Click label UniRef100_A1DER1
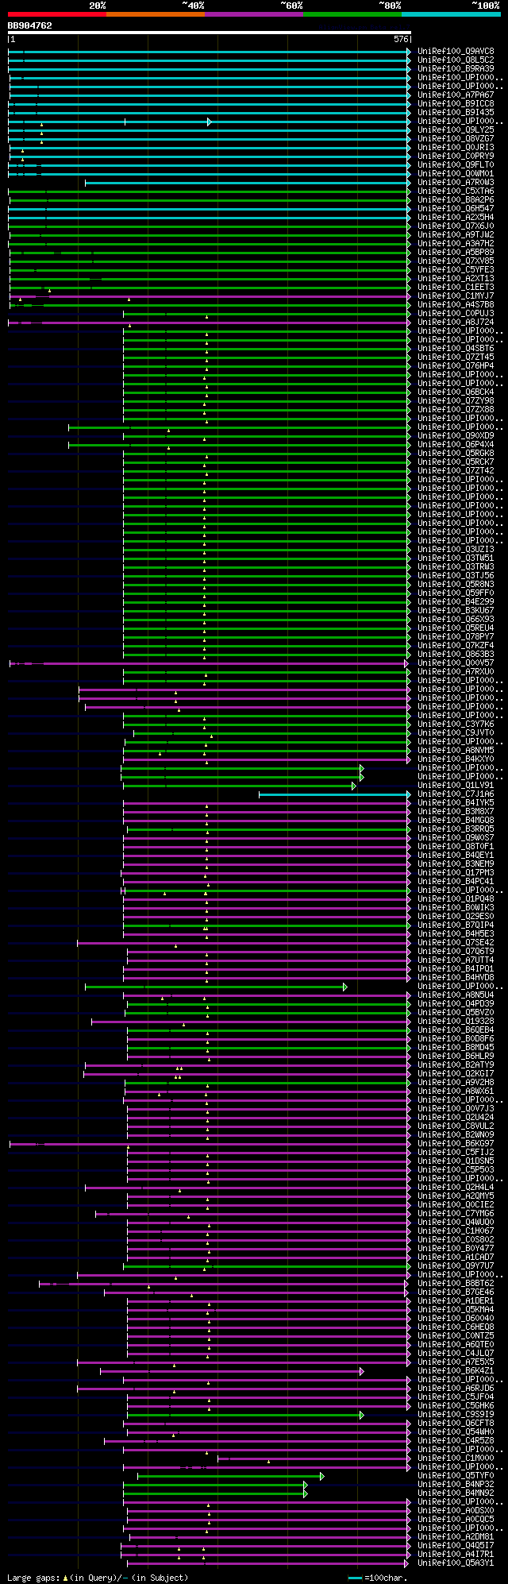The image size is (508, 1584). click(x=456, y=1300)
